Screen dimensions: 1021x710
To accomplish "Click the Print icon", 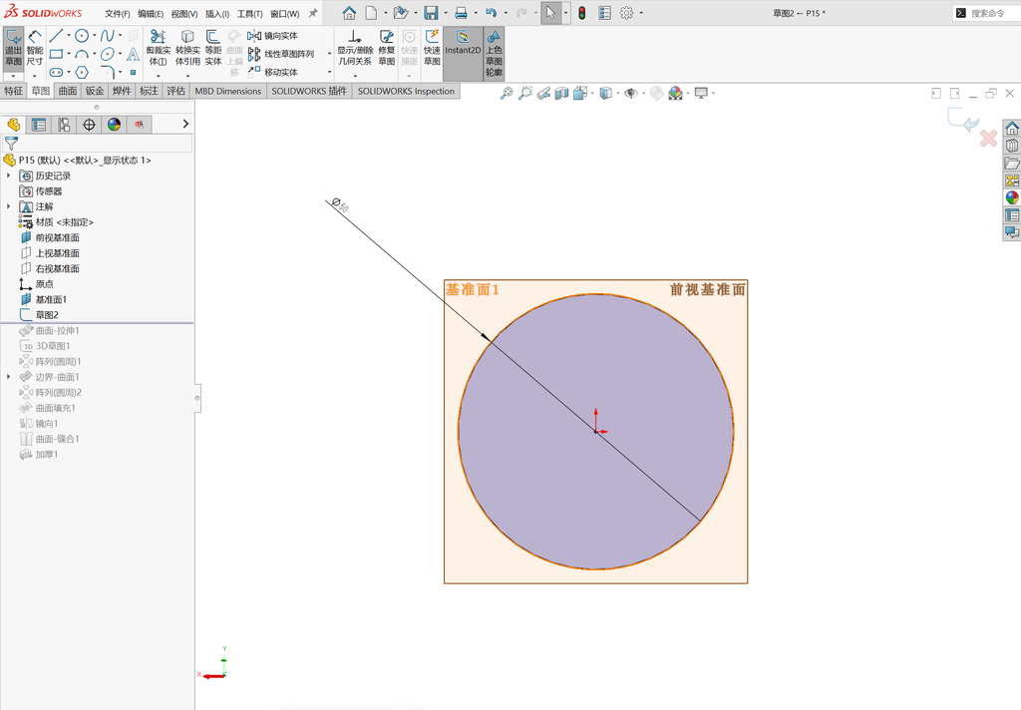I will pos(461,13).
